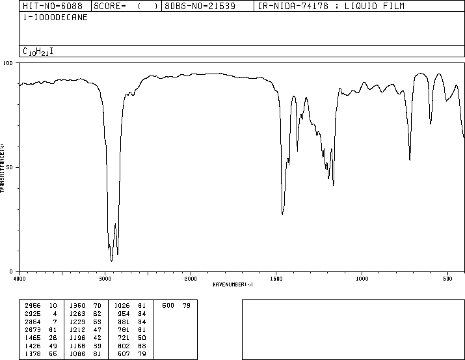Click the 1168 wavenumber in peak table
465x360 pixels.
click(x=77, y=346)
